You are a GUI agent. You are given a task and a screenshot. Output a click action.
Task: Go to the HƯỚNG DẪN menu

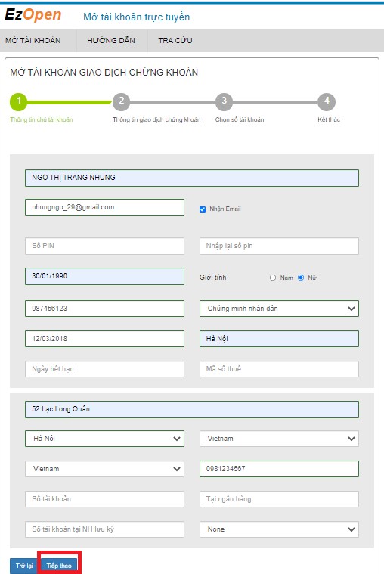pos(111,40)
